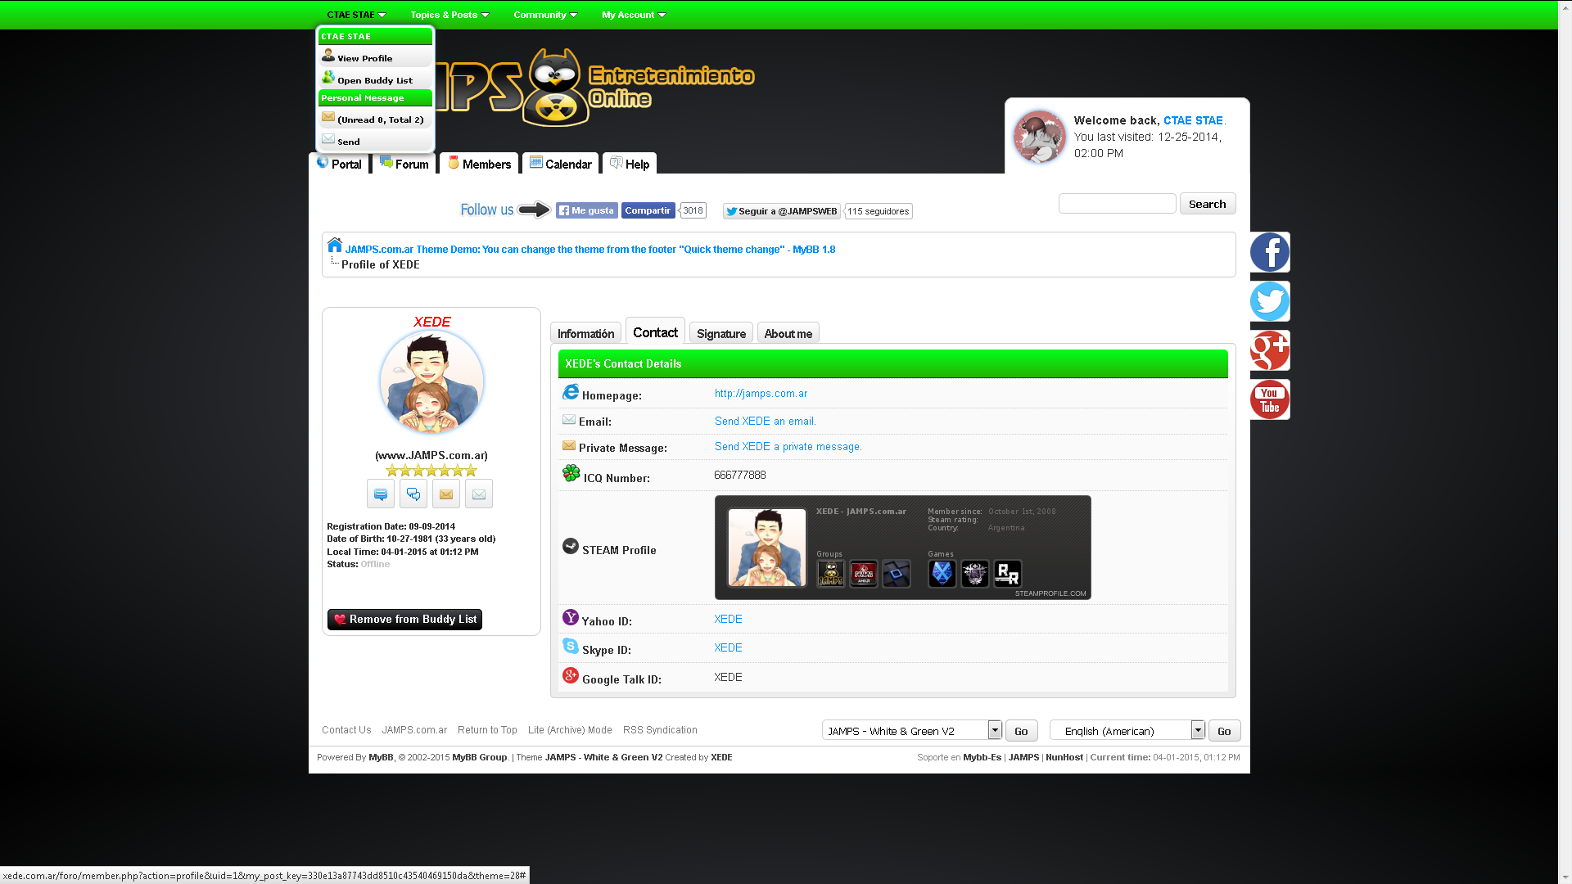Viewport: 1572px width, 884px height.
Task: Click the home icon in breadcrumb
Action: coord(335,245)
